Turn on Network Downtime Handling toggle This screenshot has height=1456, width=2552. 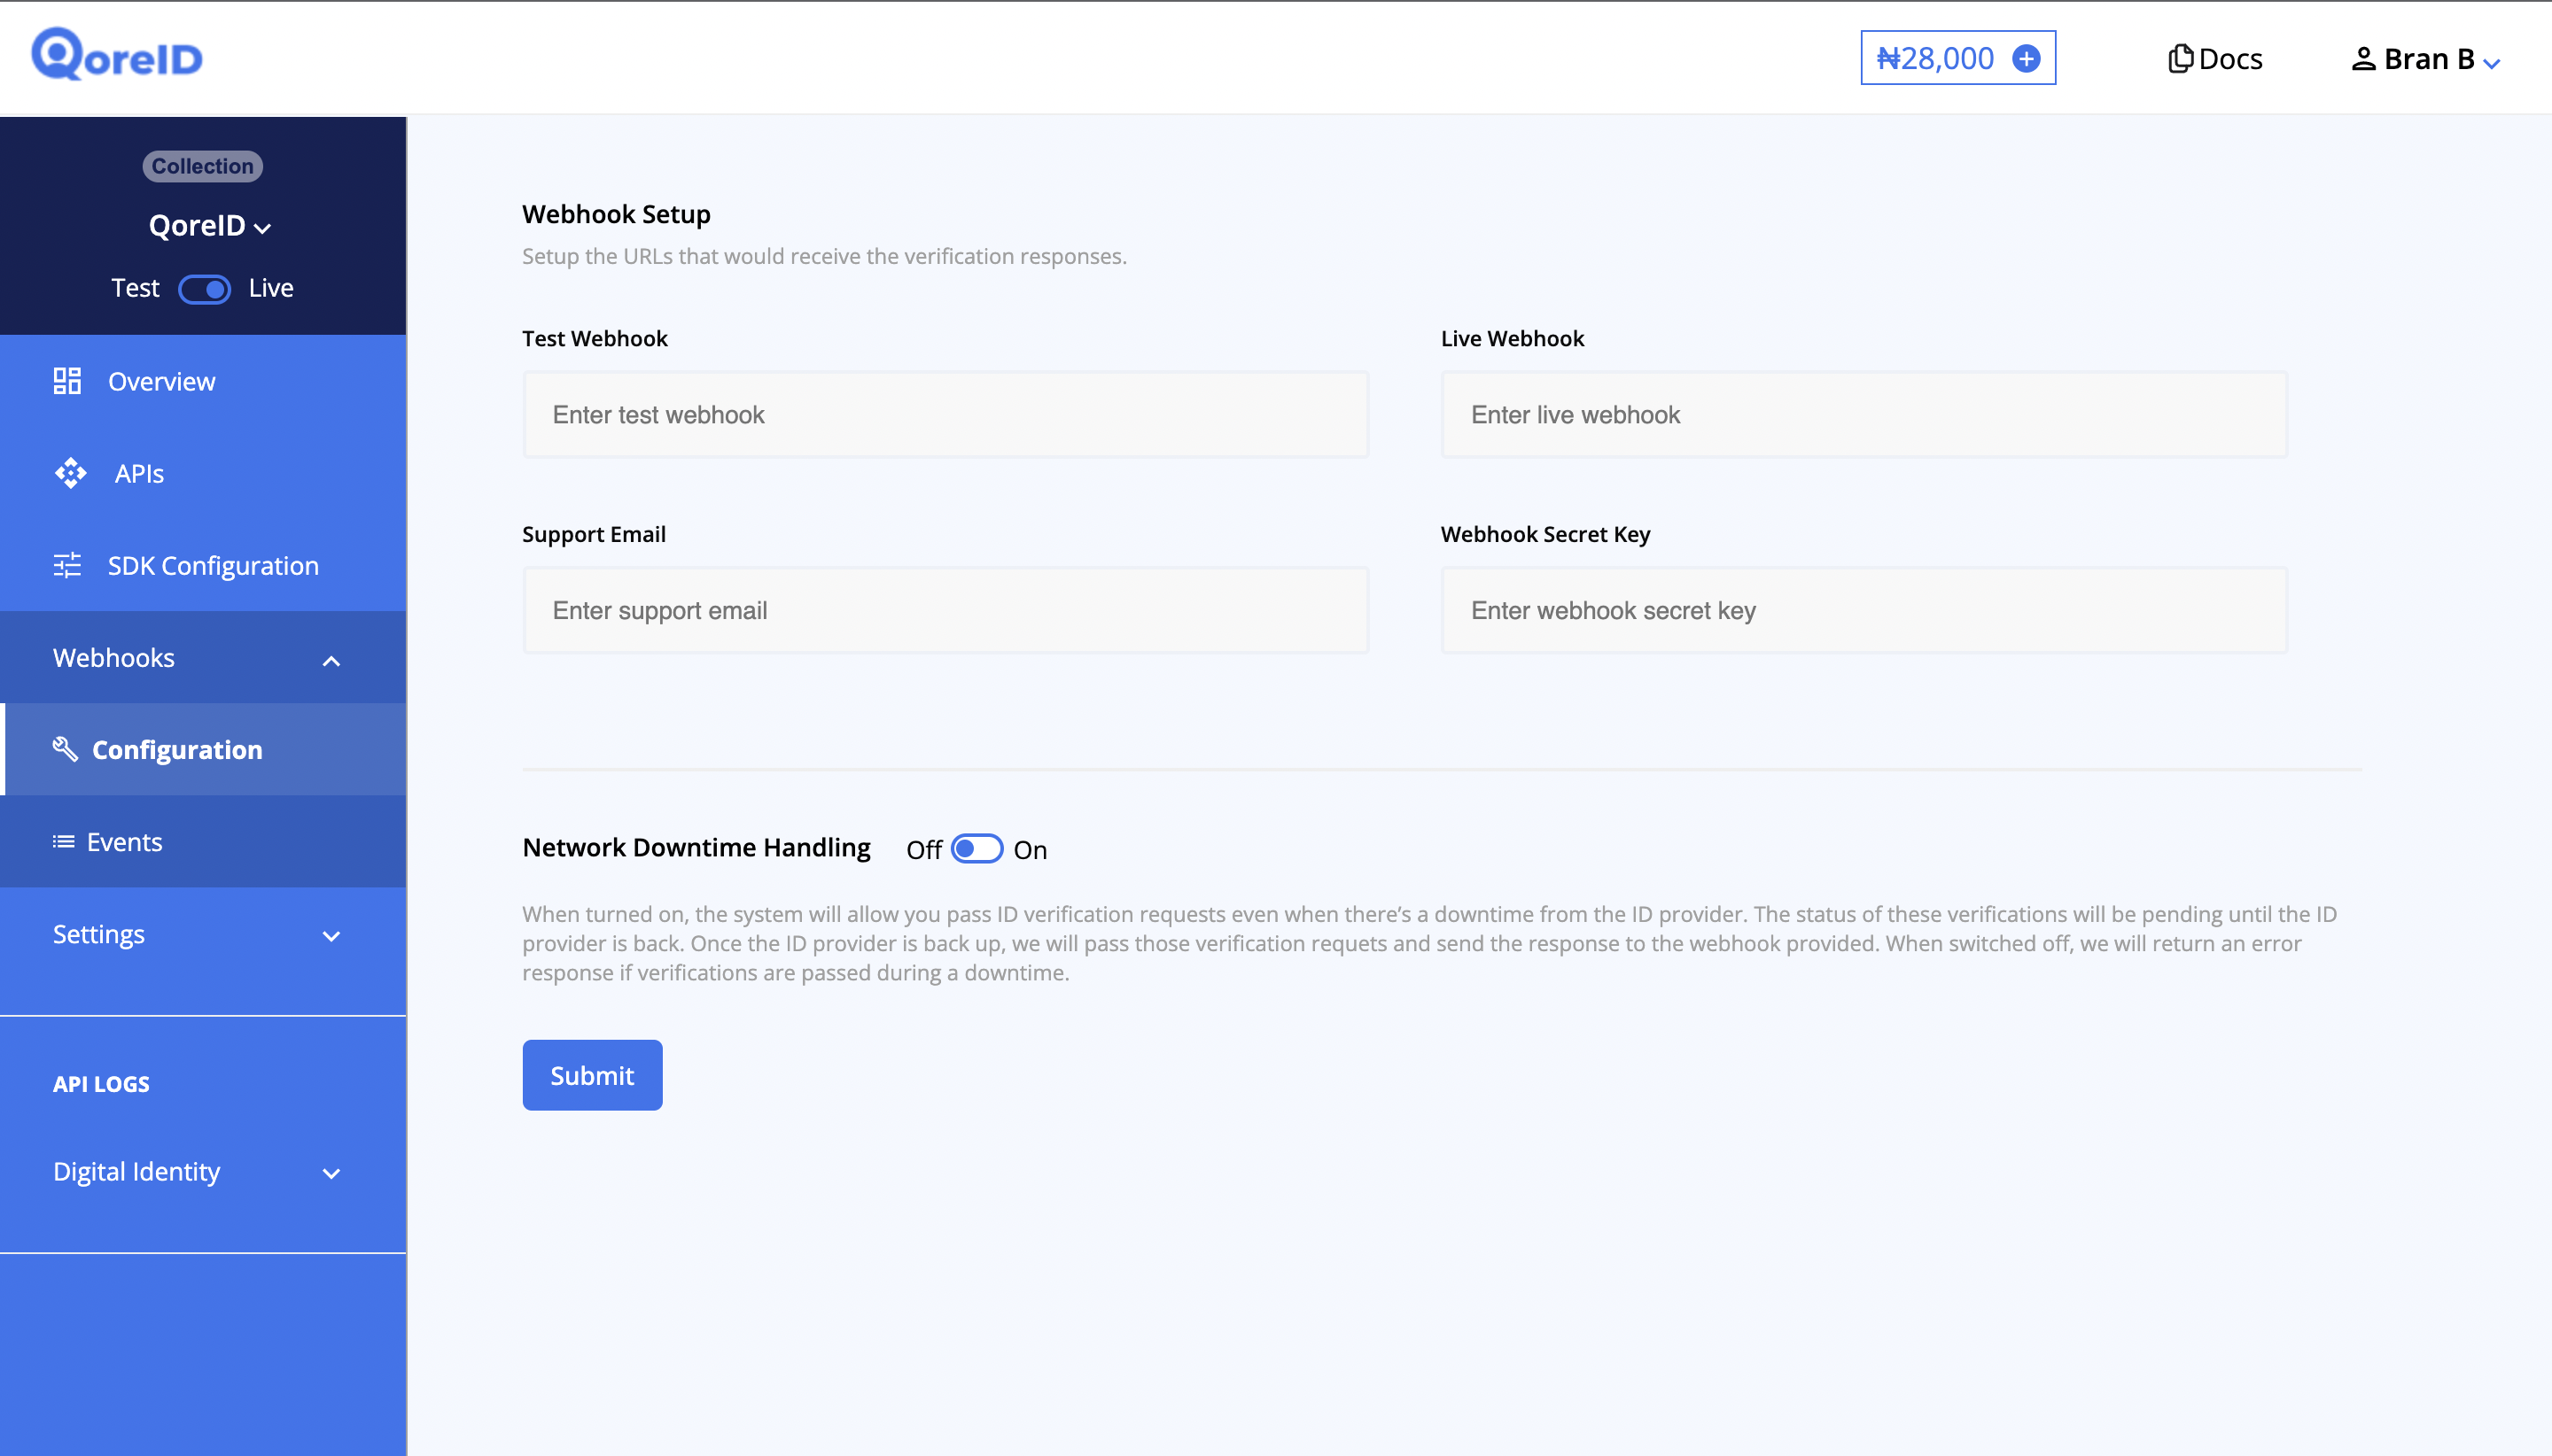[976, 849]
